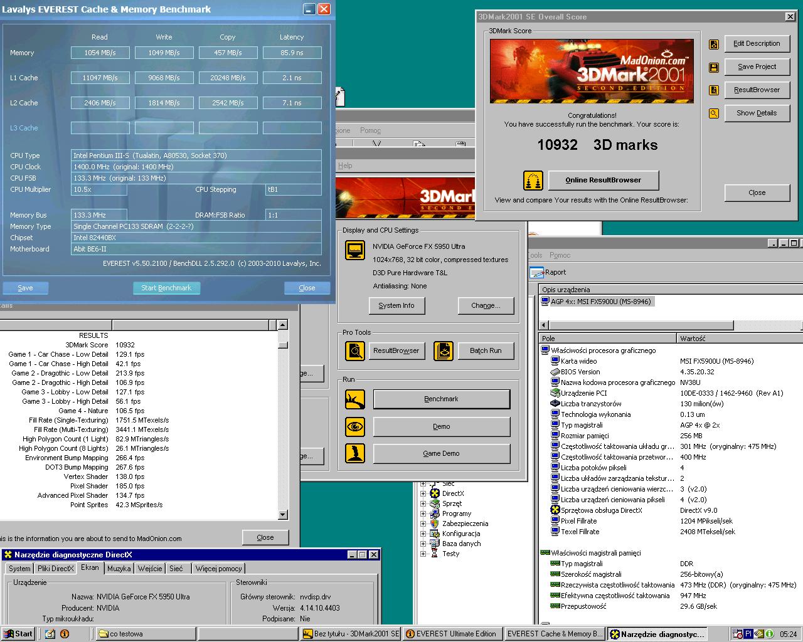This screenshot has height=642, width=803.
Task: Click the Change... button
Action: [x=486, y=305]
